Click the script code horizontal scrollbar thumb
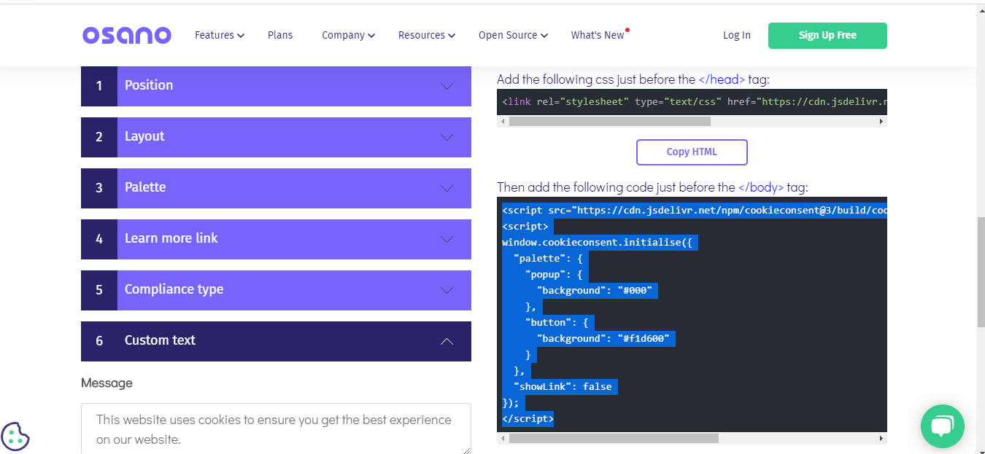The height and width of the screenshot is (454, 985). (614, 439)
